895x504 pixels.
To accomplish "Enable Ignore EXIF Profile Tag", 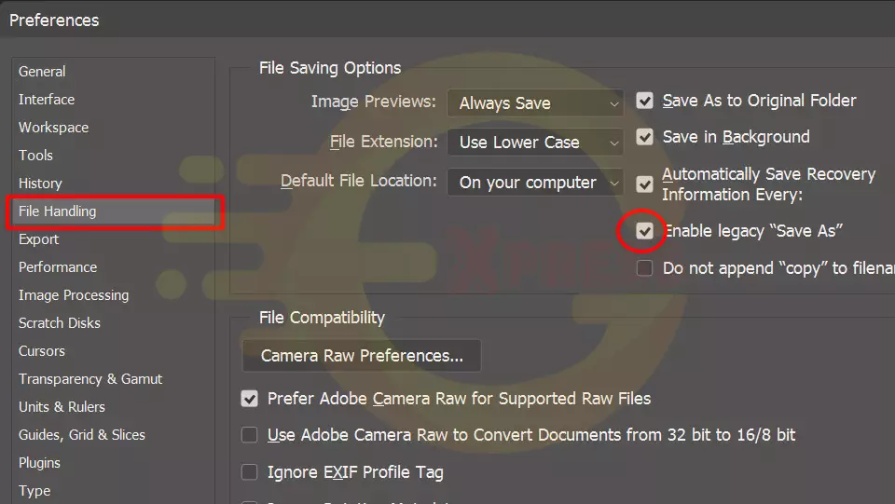I will coord(250,472).
